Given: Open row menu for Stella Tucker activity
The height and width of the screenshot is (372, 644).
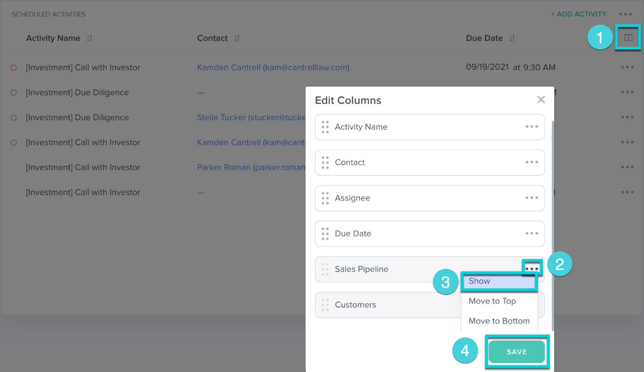Looking at the screenshot, I should coord(627,117).
